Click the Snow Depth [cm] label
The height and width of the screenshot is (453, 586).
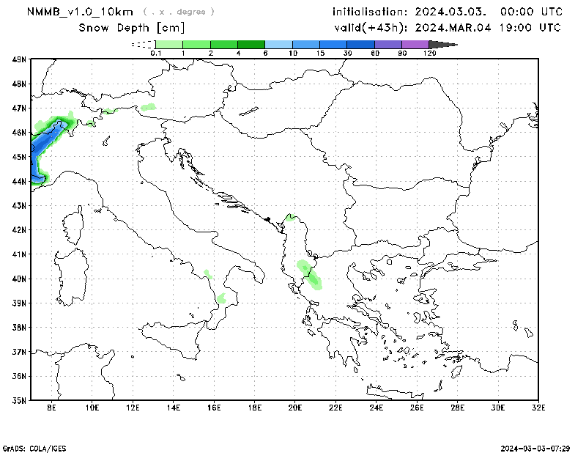(x=132, y=28)
